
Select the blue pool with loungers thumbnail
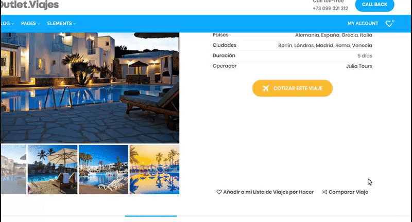pyautogui.click(x=104, y=170)
